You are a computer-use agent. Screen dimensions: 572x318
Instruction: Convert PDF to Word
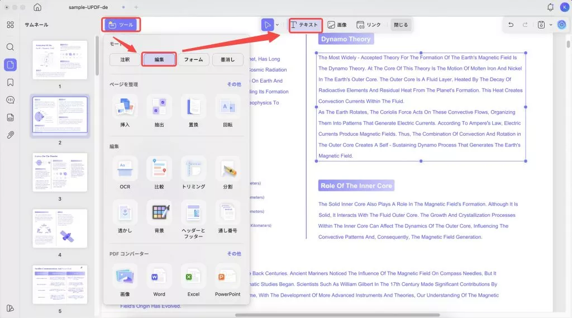point(159,276)
